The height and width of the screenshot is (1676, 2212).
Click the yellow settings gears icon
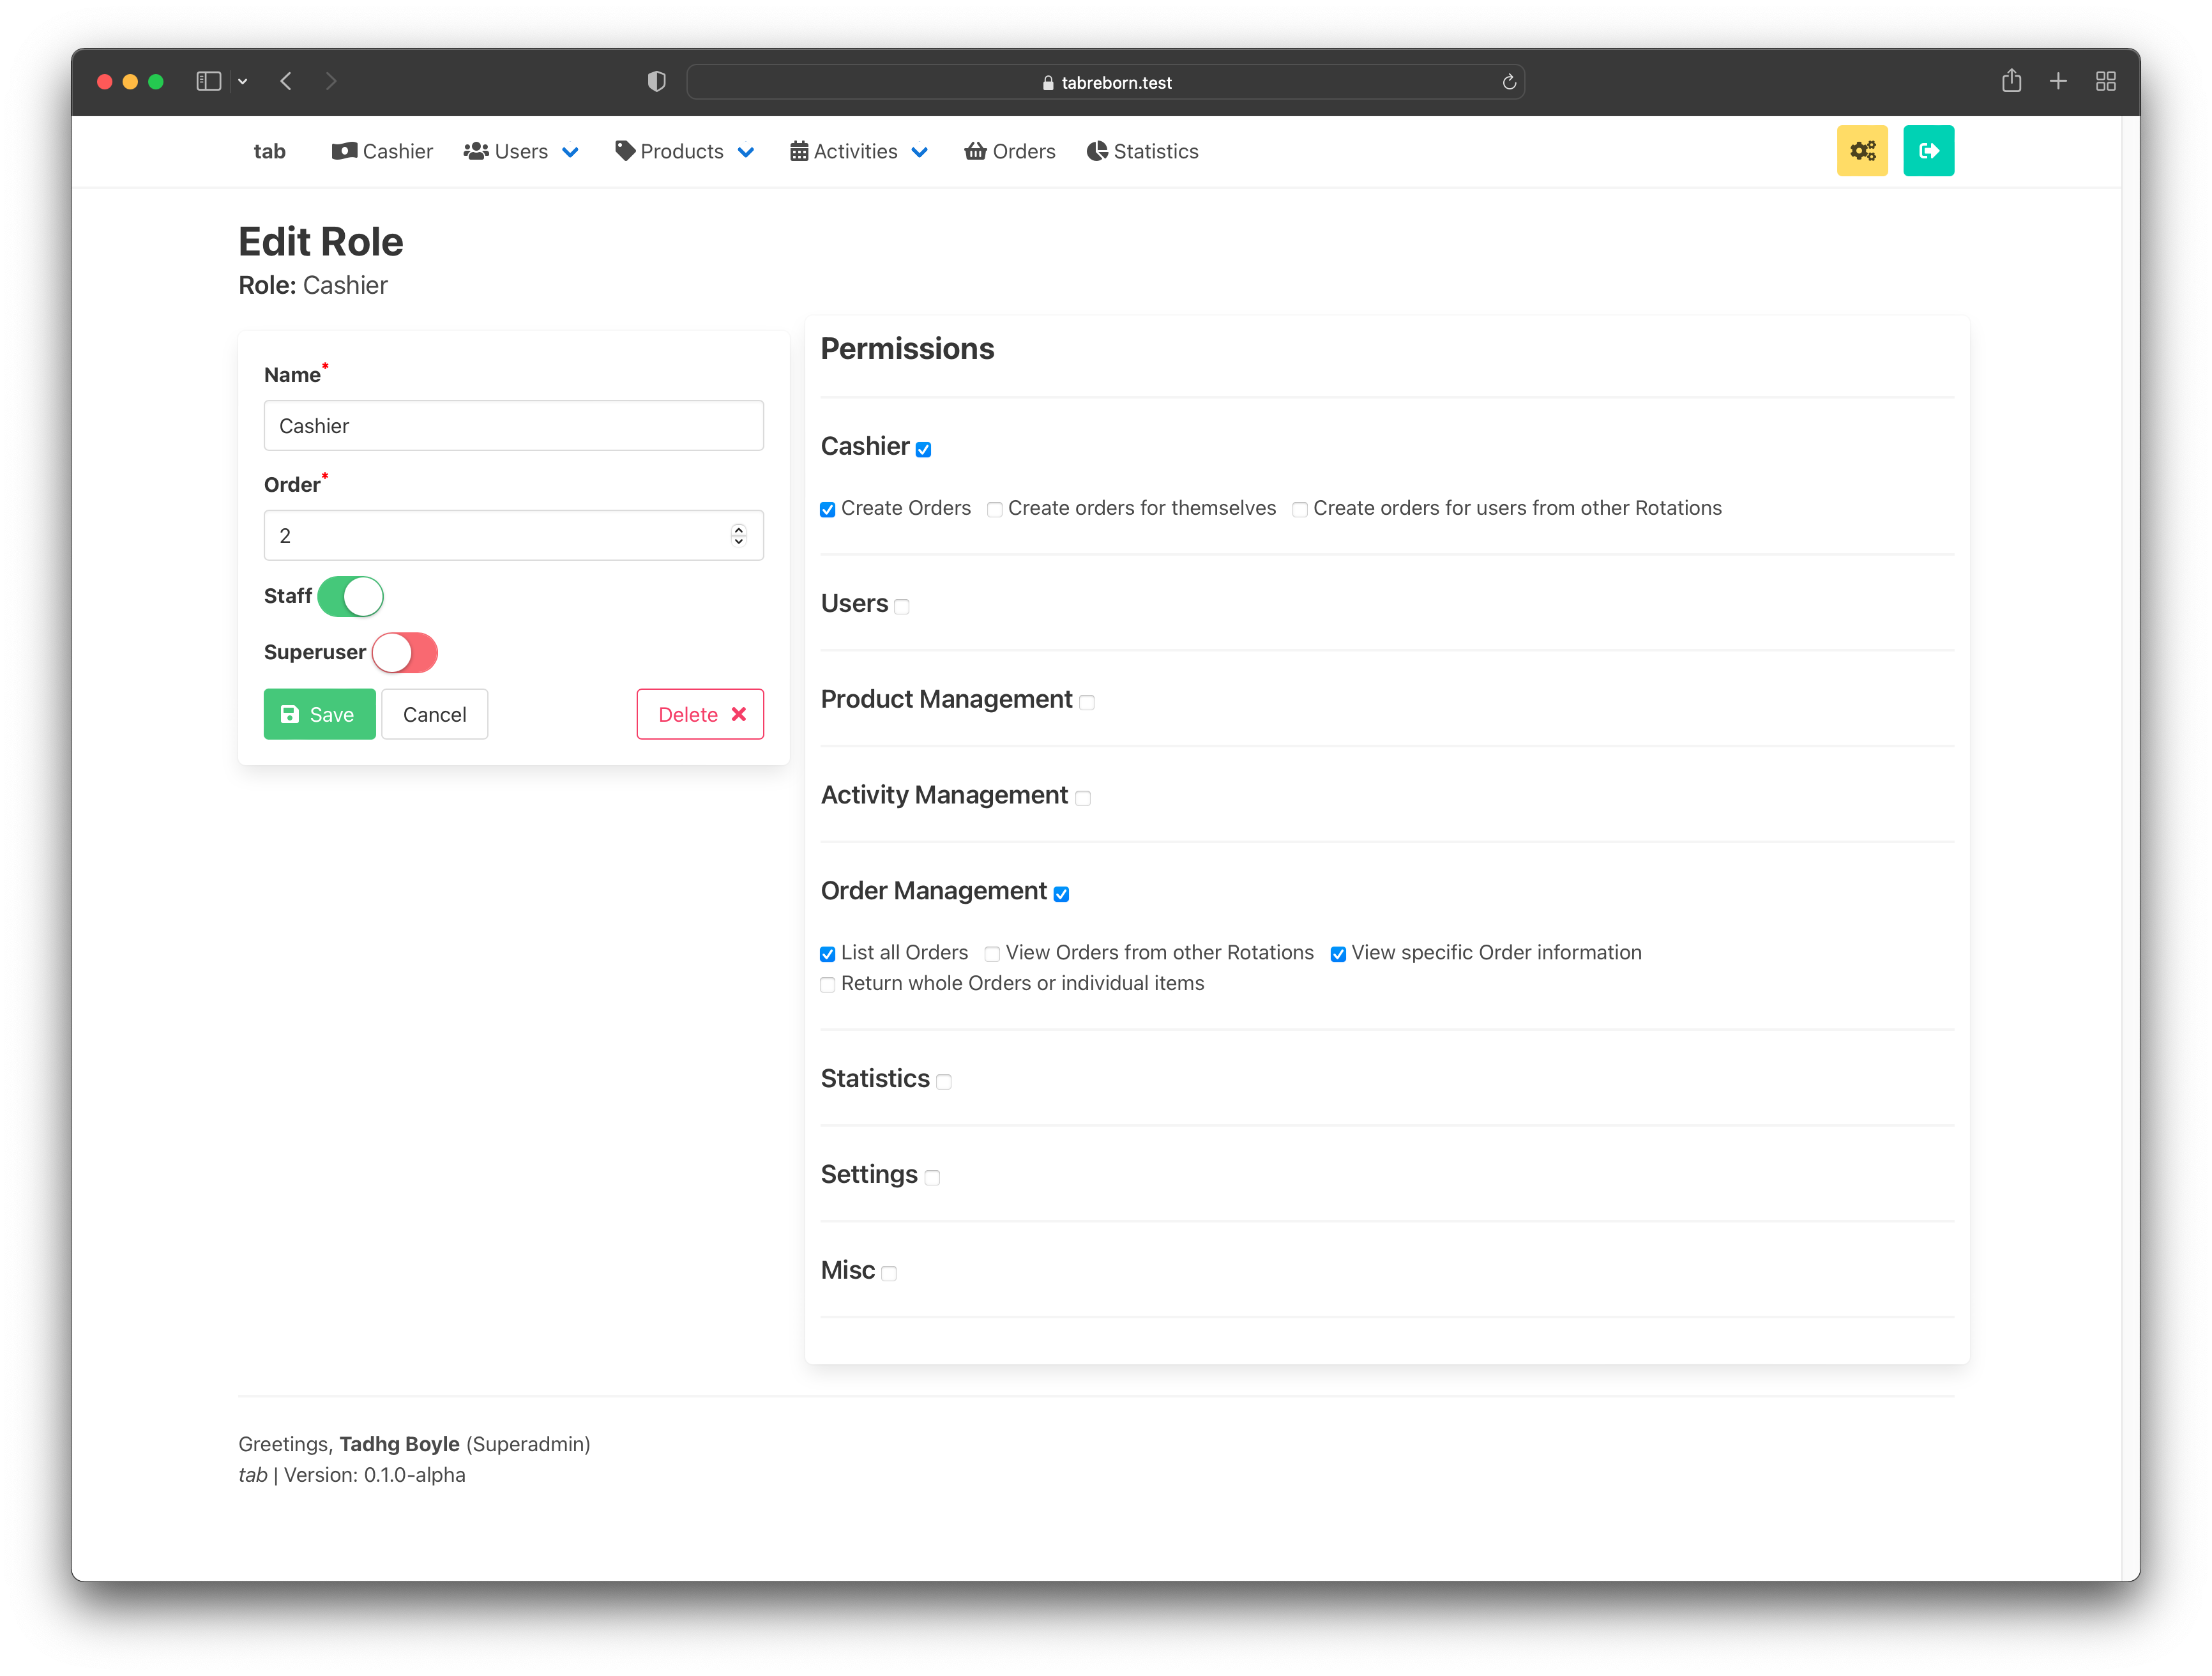(1861, 151)
